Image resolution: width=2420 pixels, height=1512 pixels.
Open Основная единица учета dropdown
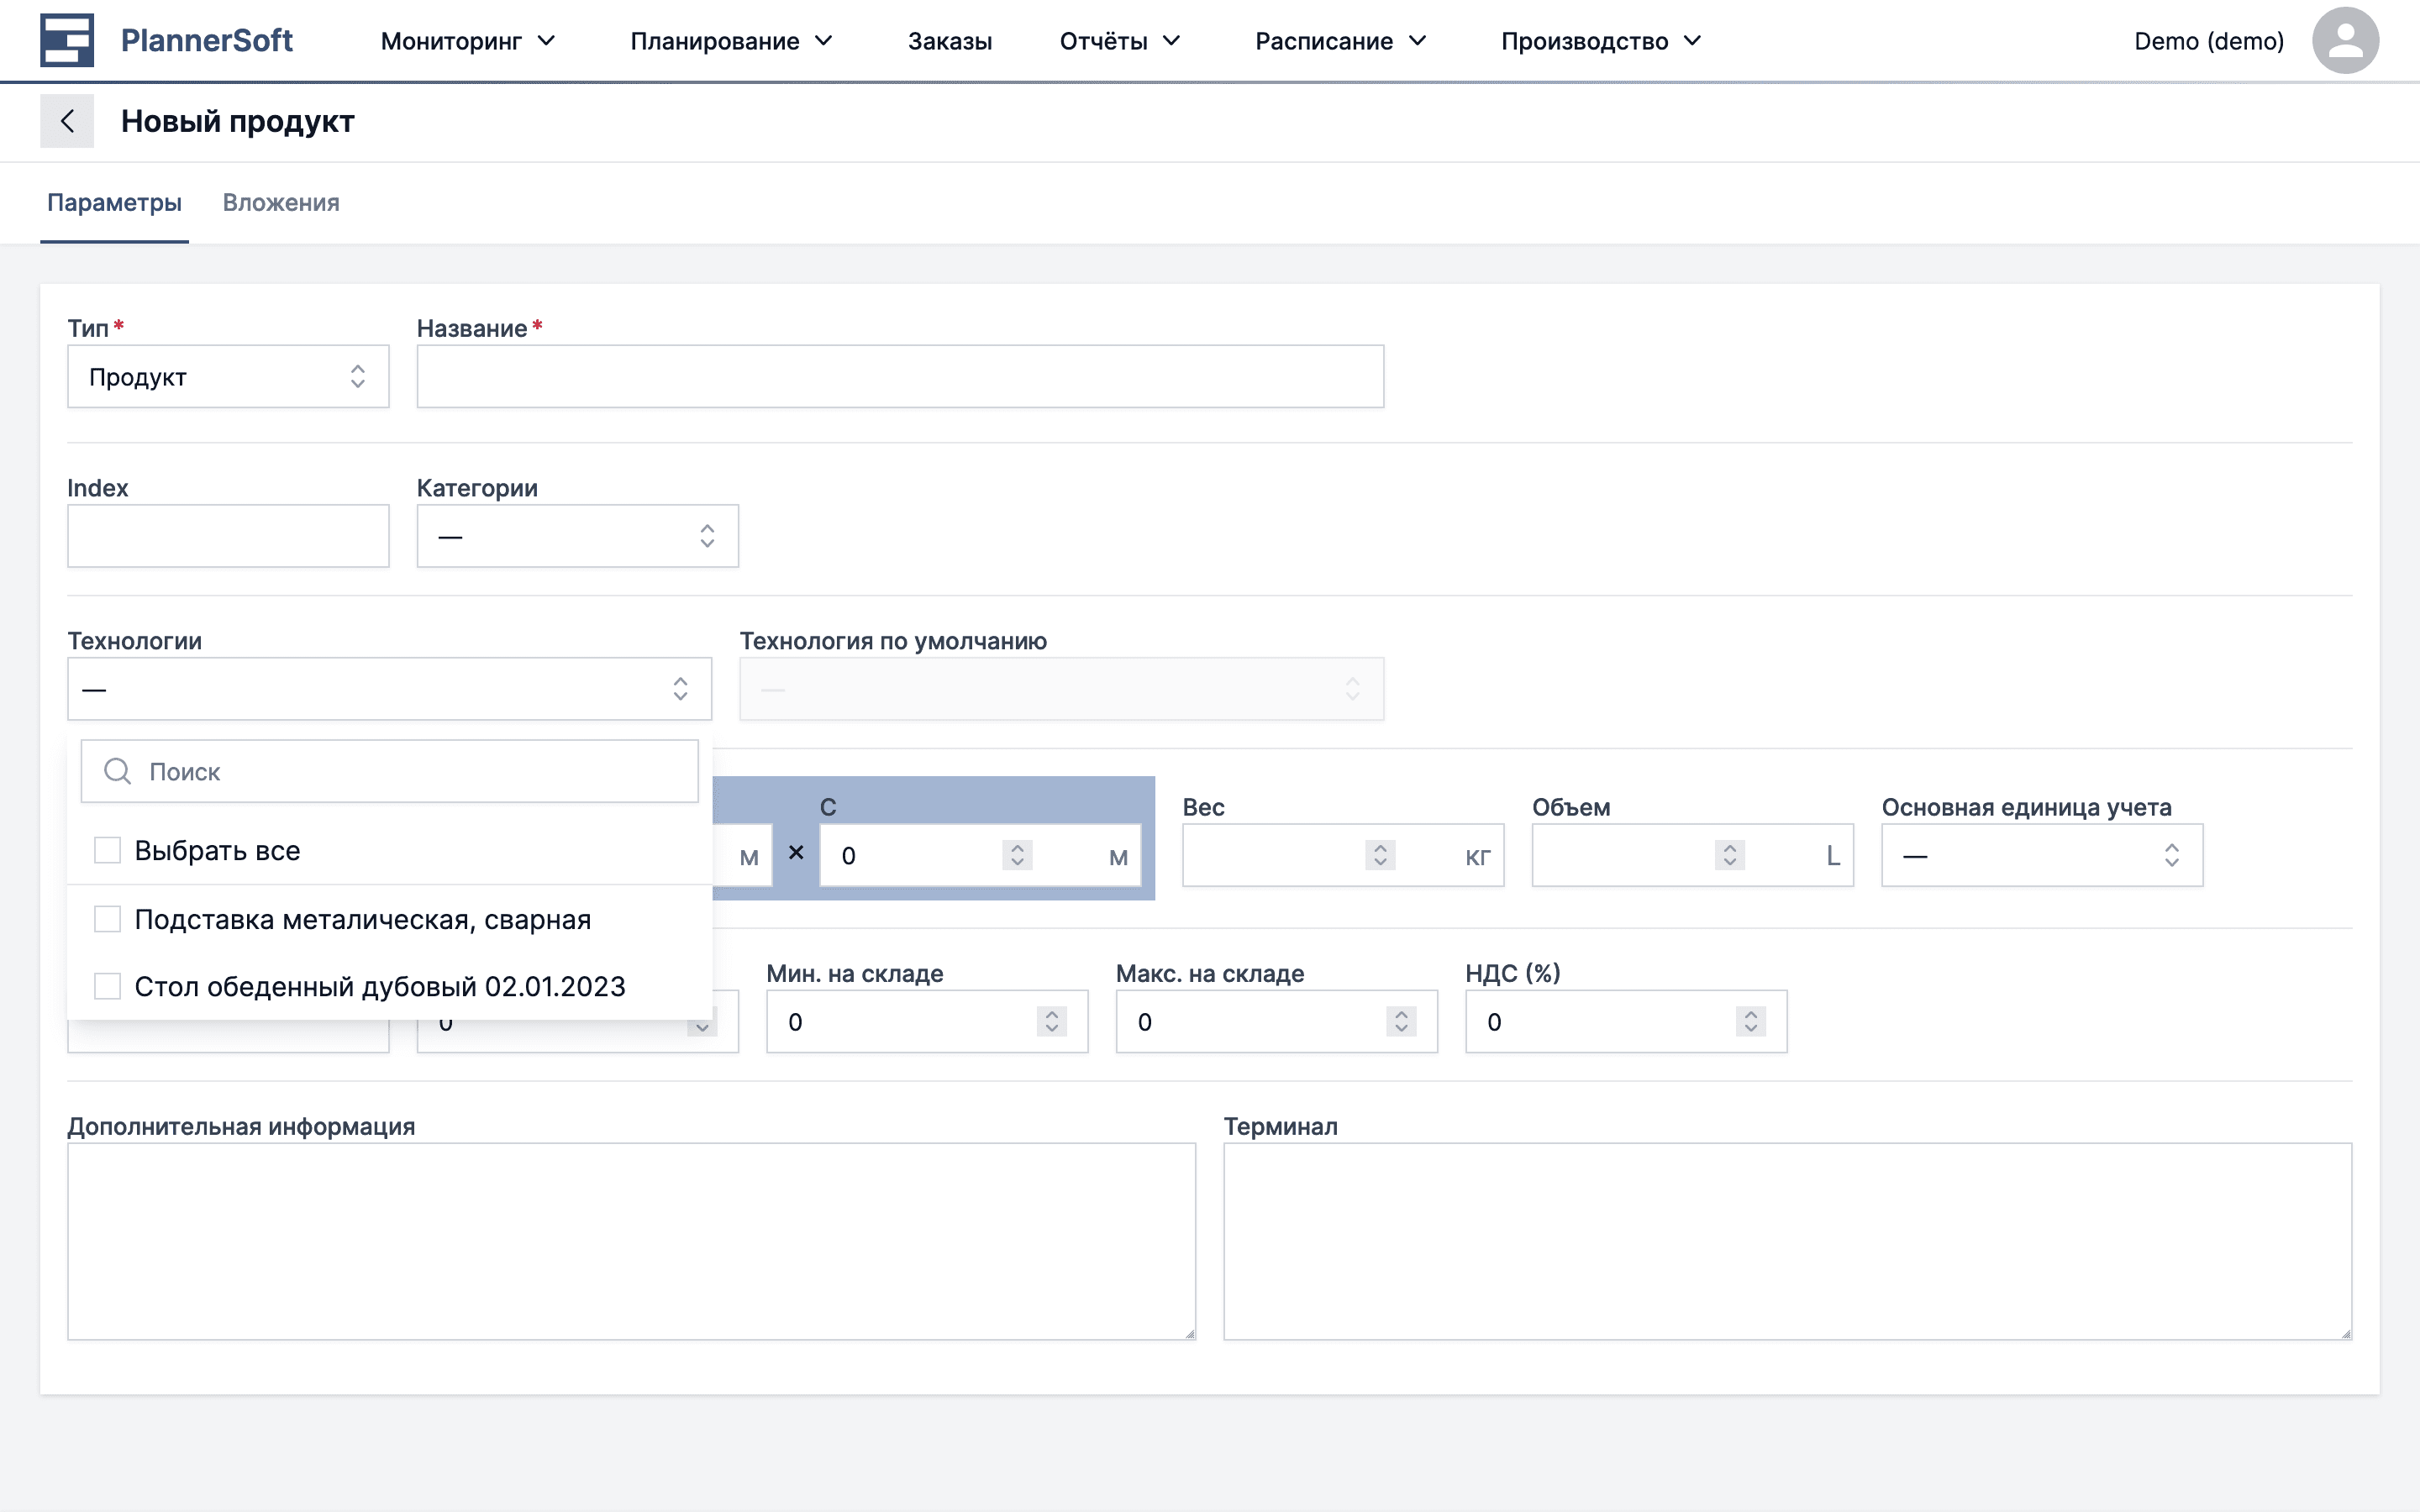[x=2041, y=856]
